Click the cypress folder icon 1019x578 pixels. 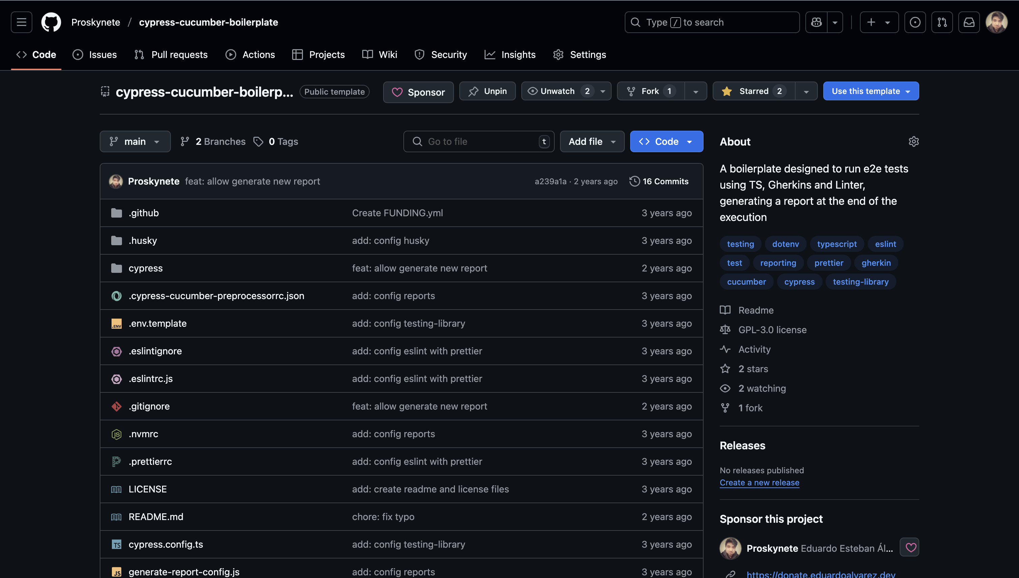coord(116,268)
